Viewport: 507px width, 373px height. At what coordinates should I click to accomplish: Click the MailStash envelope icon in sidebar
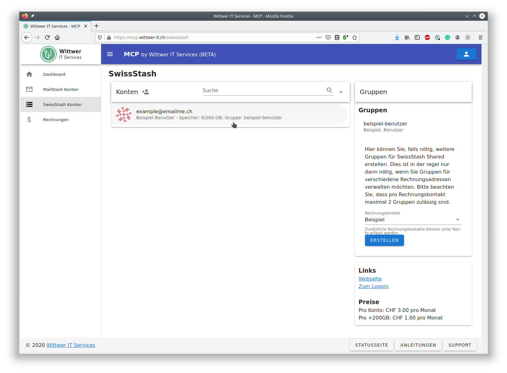(x=29, y=89)
